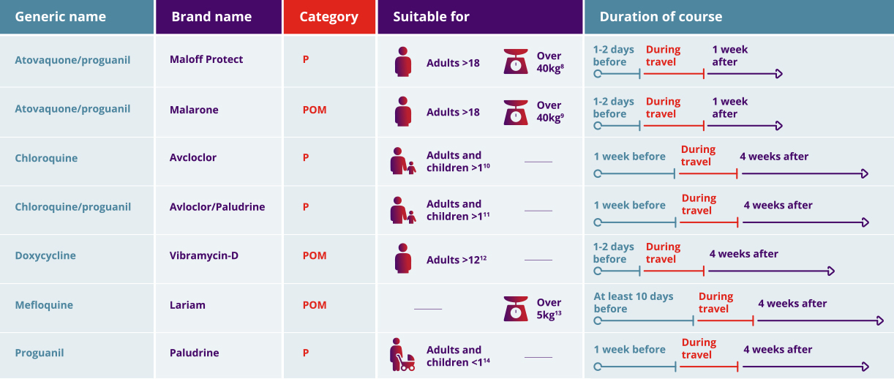
Task: Click the adult and child icon for Avcloclor
Action: pyautogui.click(x=402, y=161)
